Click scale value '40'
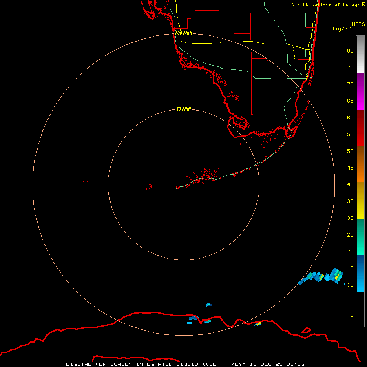The width and height of the screenshot is (367, 367). [350, 184]
